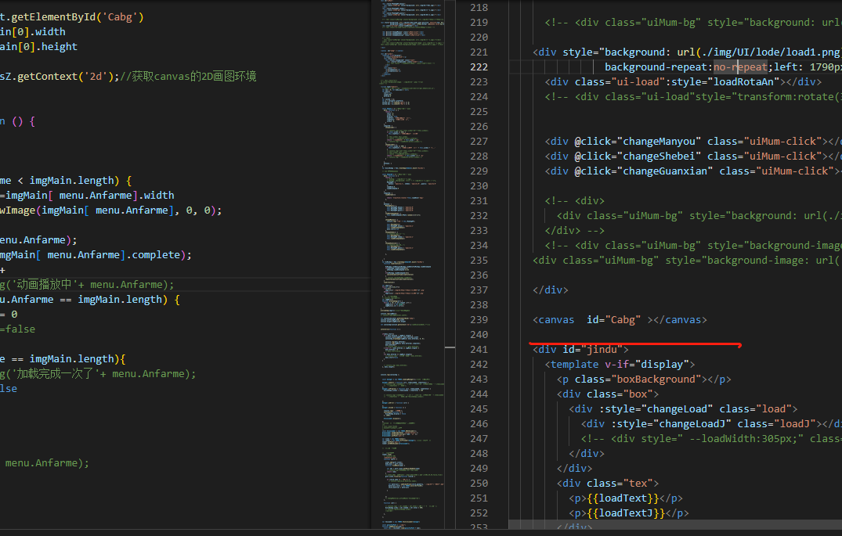Click 'me < imgMain.length) {' condition line
The width and height of the screenshot is (842, 536).
click(x=66, y=180)
